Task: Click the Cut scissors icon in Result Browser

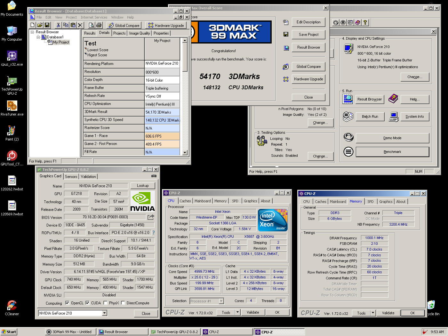Action: [x=58, y=25]
